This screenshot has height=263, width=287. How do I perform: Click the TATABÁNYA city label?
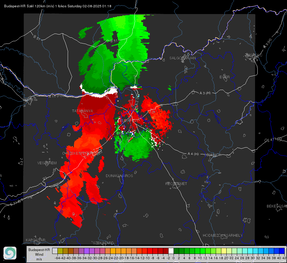pyautogui.click(x=82, y=111)
